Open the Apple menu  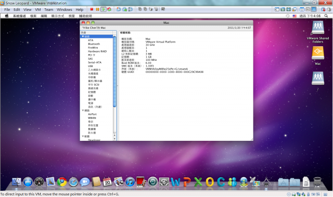[x=7, y=16]
